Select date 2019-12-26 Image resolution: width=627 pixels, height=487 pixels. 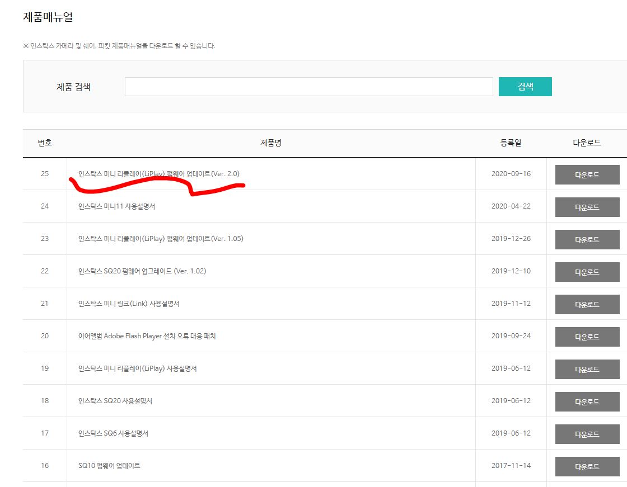(511, 239)
